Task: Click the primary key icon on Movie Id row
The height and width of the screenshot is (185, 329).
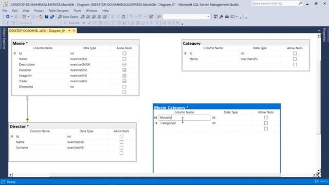Action: tap(15, 53)
